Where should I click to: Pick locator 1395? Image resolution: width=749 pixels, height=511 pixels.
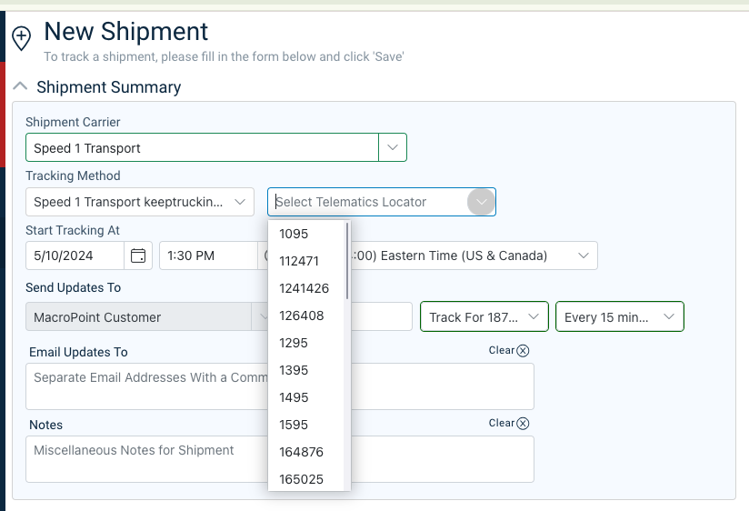tap(305, 370)
